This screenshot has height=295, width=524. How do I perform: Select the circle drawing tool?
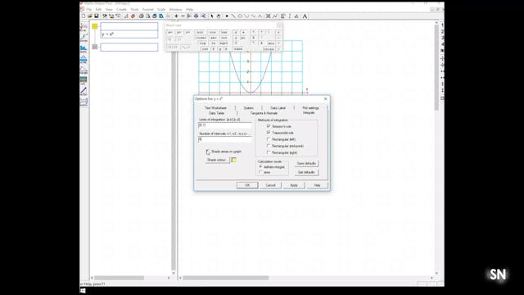click(240, 16)
